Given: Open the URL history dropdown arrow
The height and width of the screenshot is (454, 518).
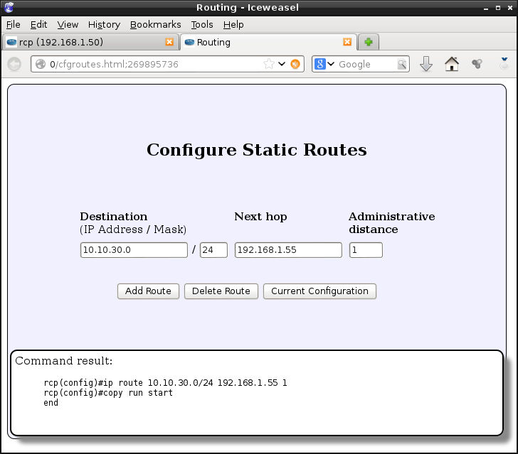Looking at the screenshot, I should pyautogui.click(x=282, y=64).
